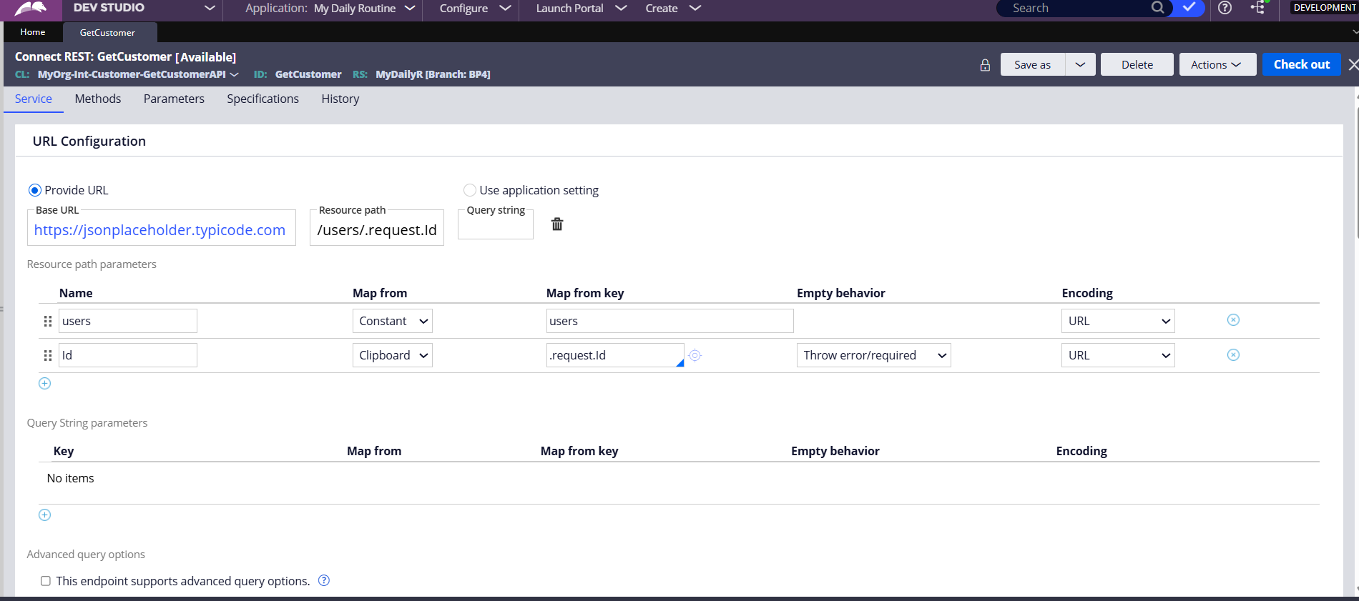Add a new query string parameter

(44, 515)
